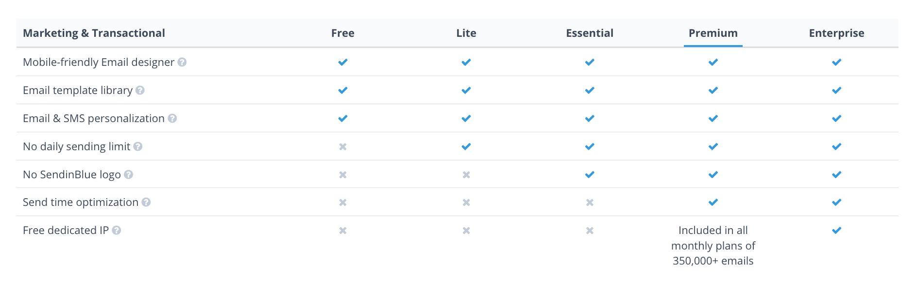Select the Premium plan tab
Viewport: 916px width, 281px height.
713,33
